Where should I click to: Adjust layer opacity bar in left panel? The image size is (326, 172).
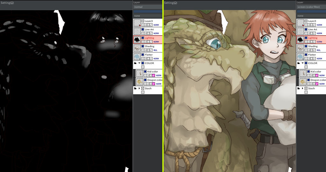(x=148, y=11)
